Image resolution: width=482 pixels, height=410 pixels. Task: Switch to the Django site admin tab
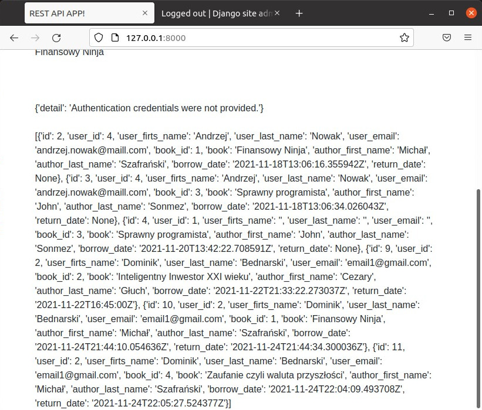pyautogui.click(x=214, y=13)
